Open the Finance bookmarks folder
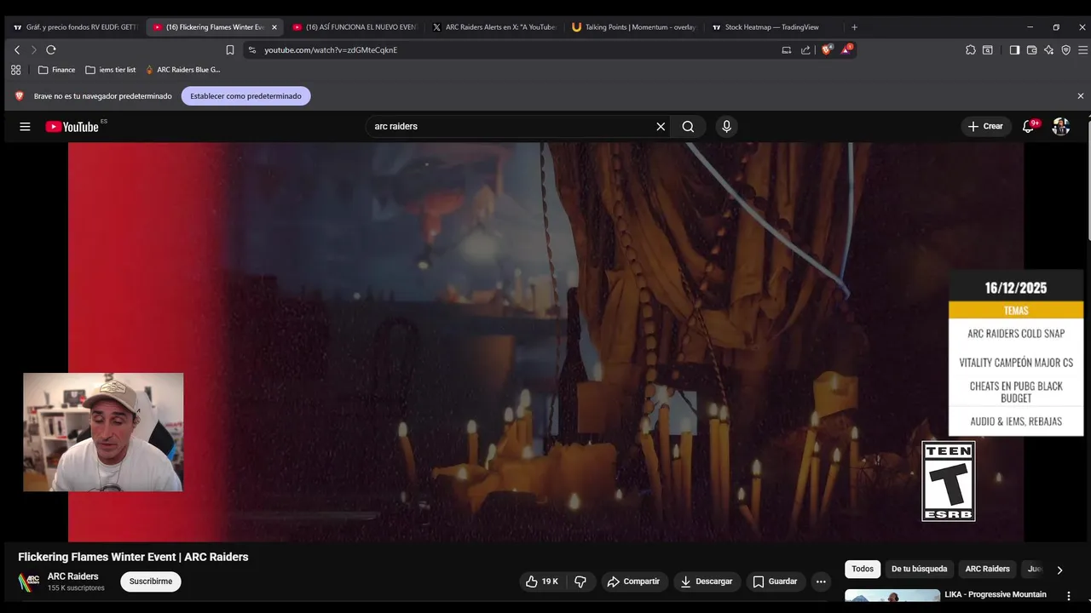 click(x=57, y=70)
